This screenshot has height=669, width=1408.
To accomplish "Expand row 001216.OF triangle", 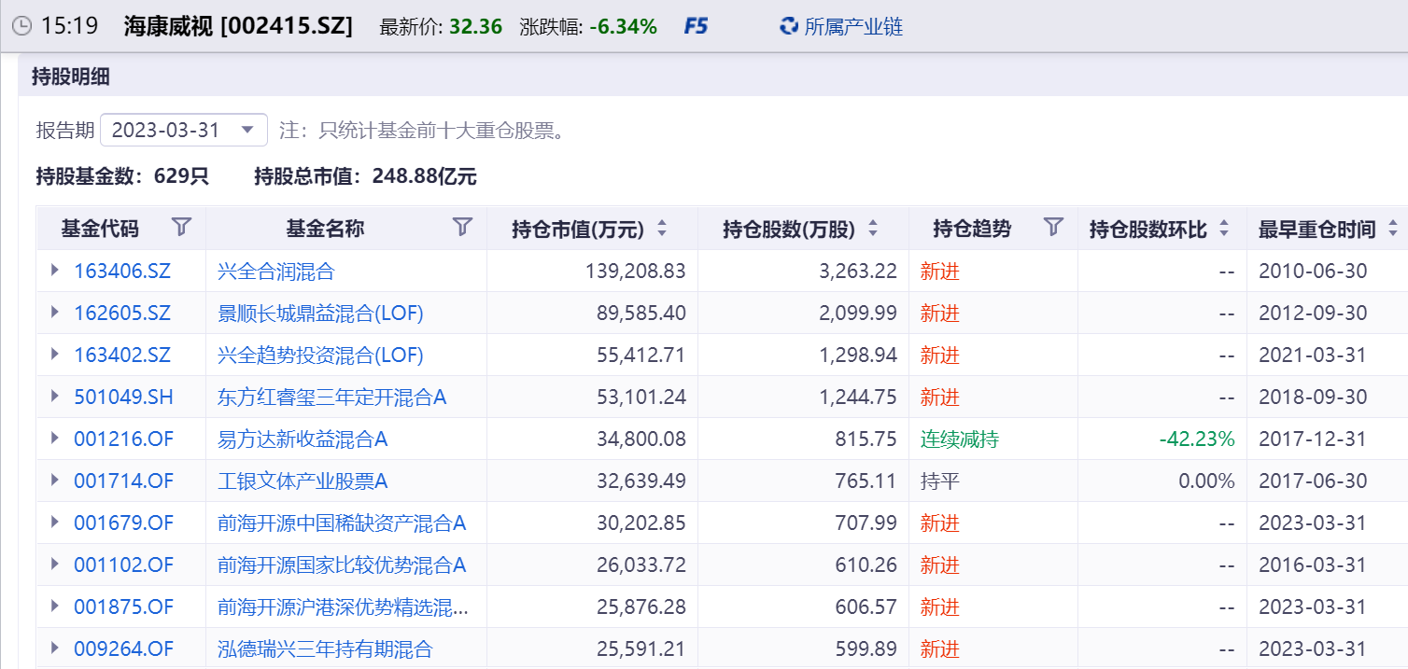I will 55,439.
